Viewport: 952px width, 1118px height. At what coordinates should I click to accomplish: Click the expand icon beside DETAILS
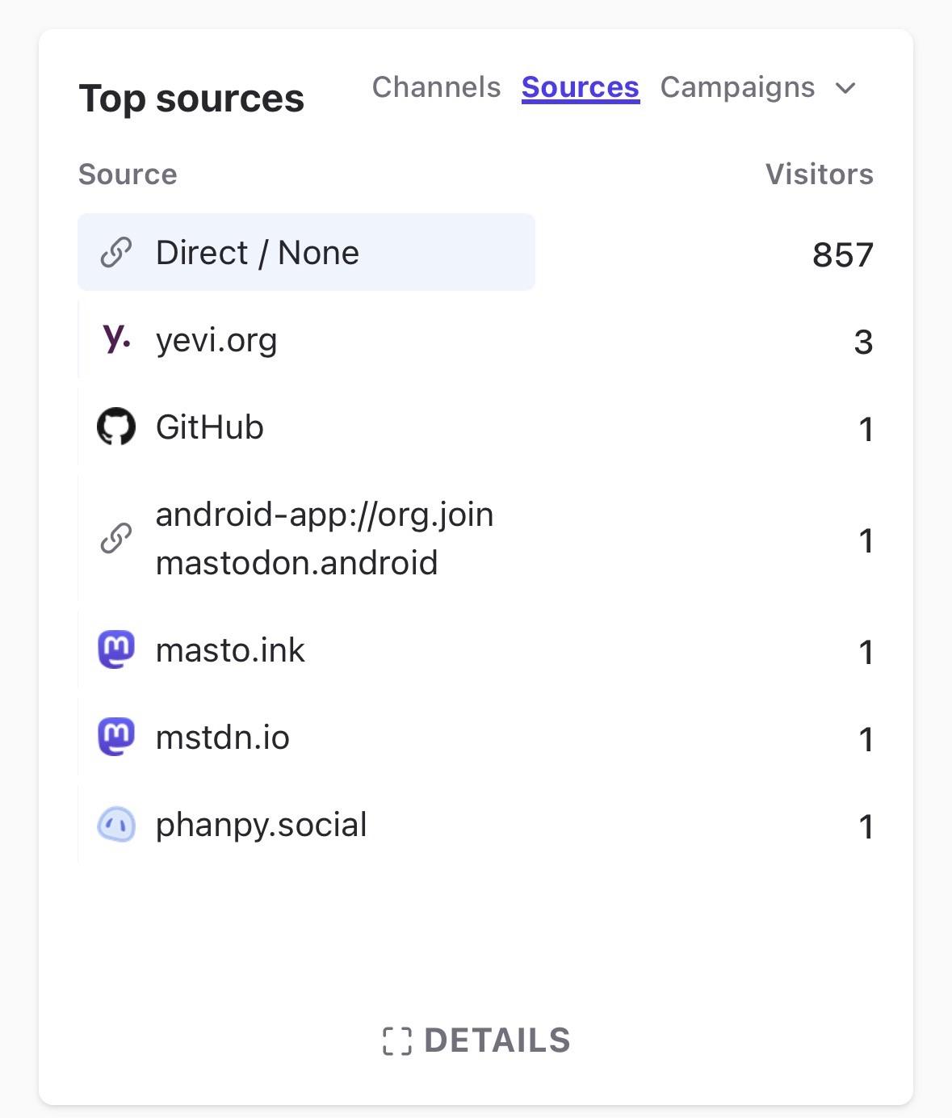396,1041
